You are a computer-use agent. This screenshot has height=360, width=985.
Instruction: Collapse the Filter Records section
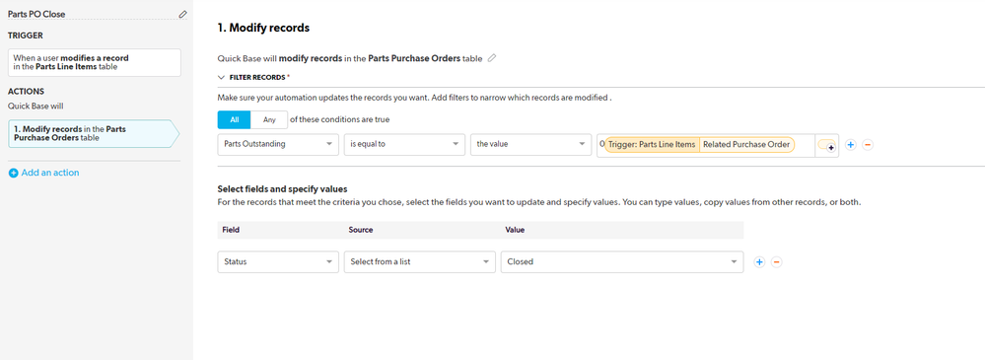pyautogui.click(x=221, y=77)
